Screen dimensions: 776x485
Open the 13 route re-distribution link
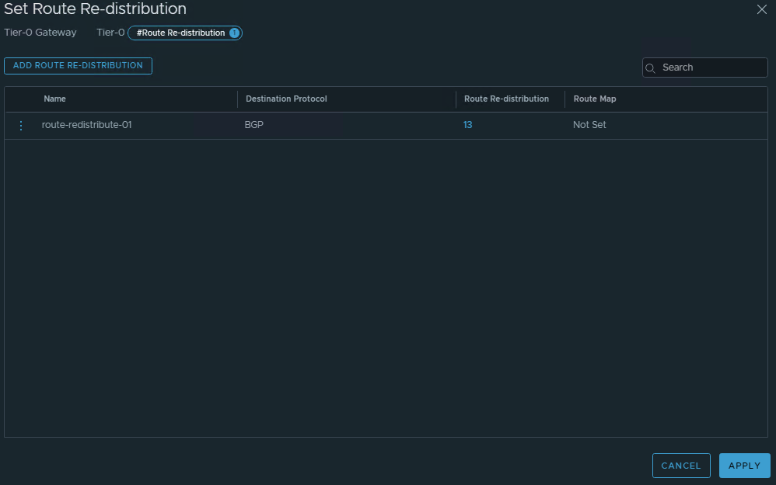click(x=467, y=125)
